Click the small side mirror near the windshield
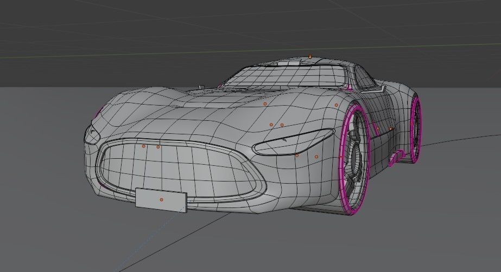This screenshot has width=501, height=272. tap(201, 87)
